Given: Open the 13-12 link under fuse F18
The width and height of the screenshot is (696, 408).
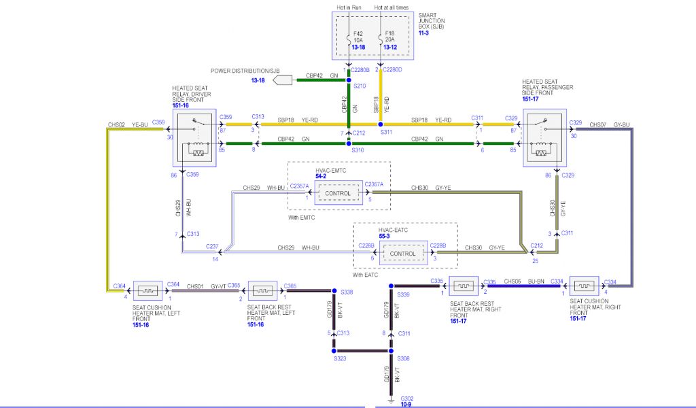Looking at the screenshot, I should coord(390,48).
